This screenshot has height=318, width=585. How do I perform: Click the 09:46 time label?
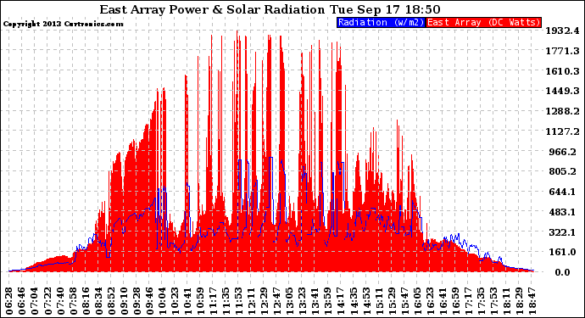(149, 300)
